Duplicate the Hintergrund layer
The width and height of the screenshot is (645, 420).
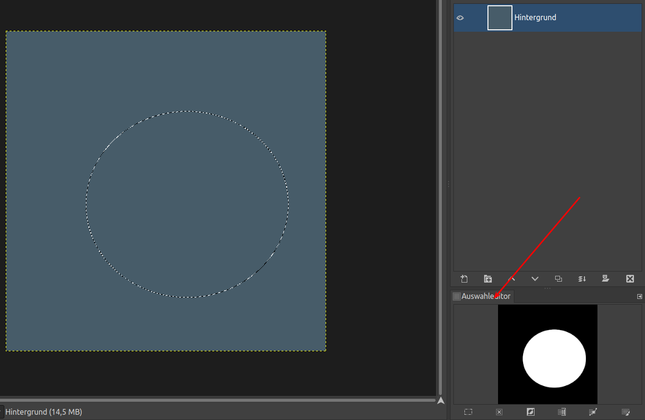pyautogui.click(x=559, y=279)
